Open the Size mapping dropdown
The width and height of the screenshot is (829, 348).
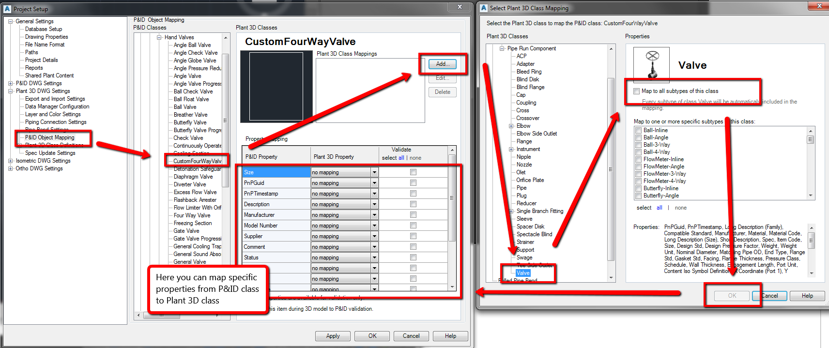(x=374, y=172)
